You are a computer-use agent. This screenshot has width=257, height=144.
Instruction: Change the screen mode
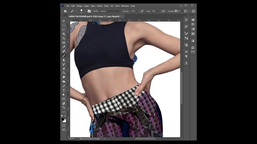[x=64, y=130]
